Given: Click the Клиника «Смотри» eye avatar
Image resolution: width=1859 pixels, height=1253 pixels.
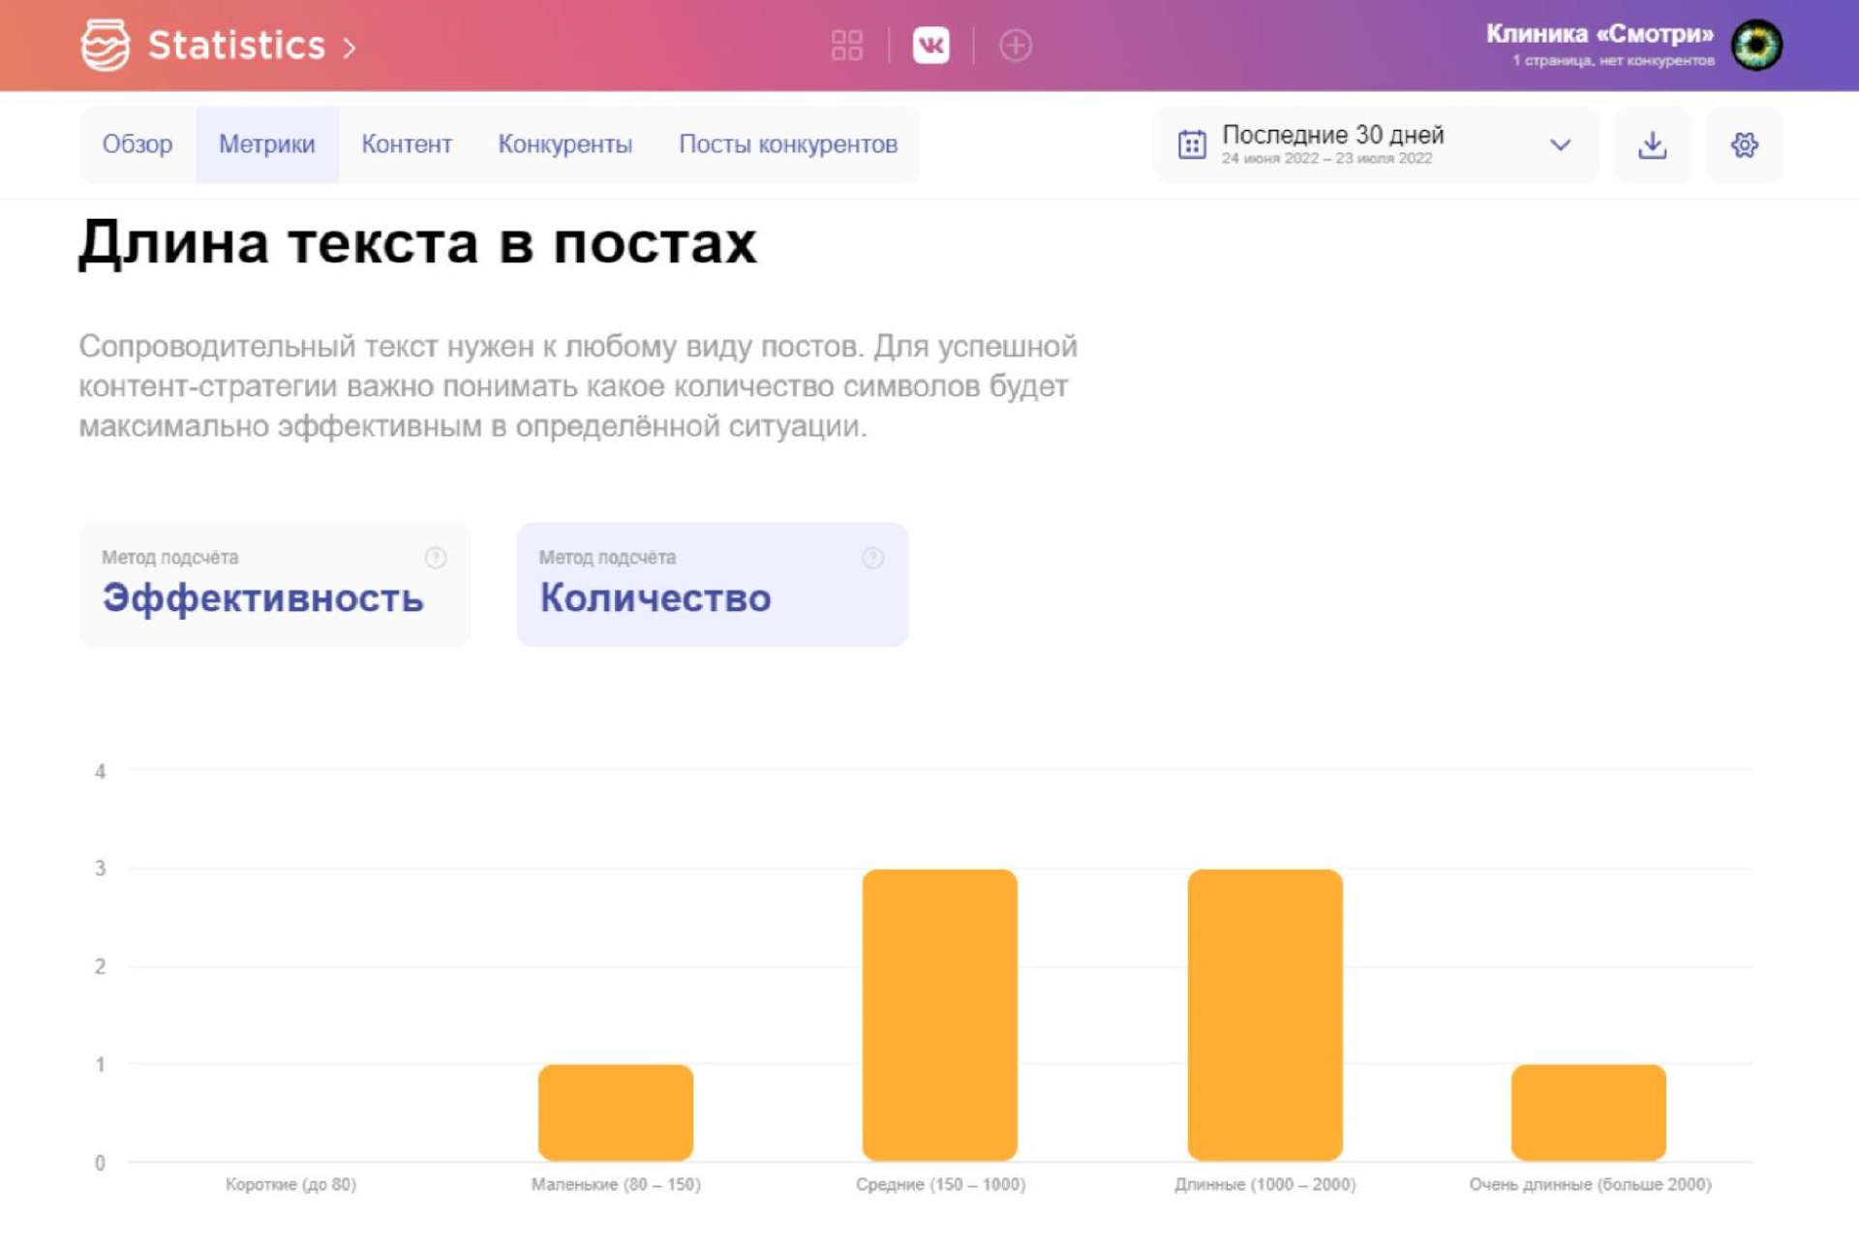Looking at the screenshot, I should click(x=1756, y=45).
